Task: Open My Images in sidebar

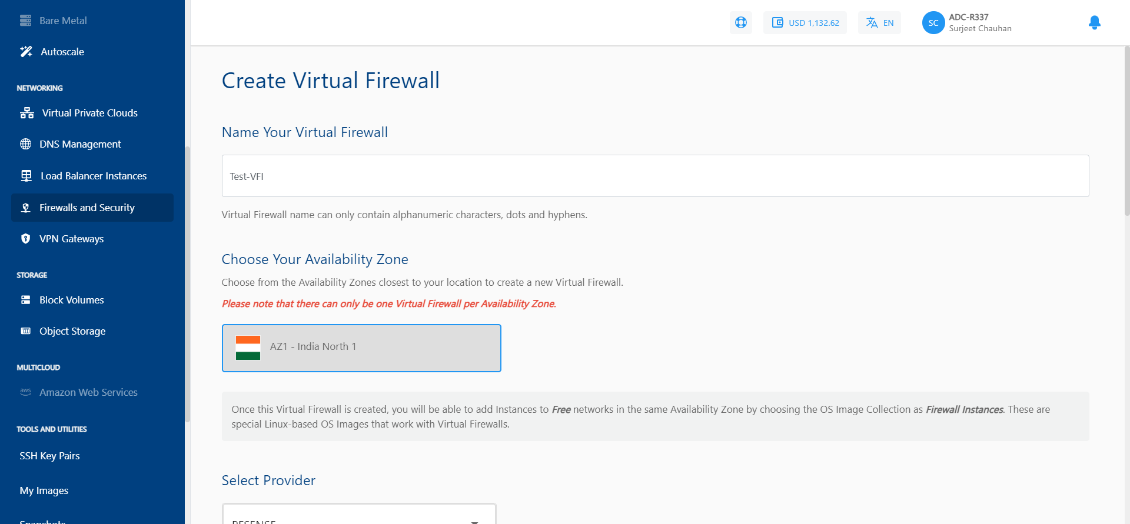Action: tap(44, 490)
